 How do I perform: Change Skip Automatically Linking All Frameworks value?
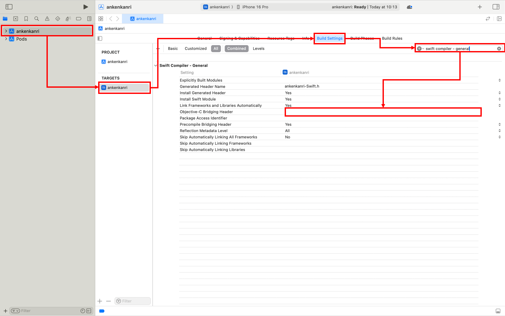click(500, 137)
